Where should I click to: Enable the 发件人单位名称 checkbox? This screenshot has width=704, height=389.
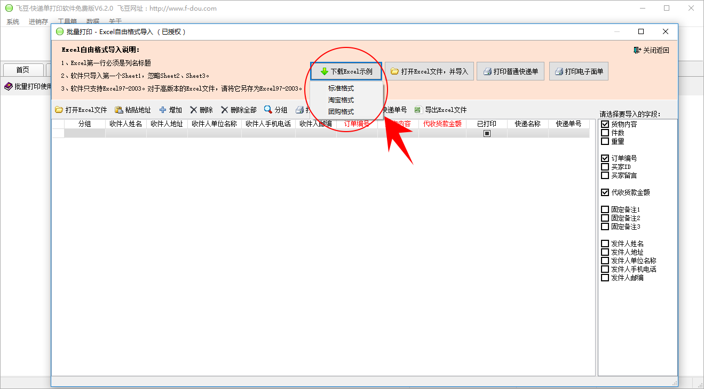(x=605, y=261)
